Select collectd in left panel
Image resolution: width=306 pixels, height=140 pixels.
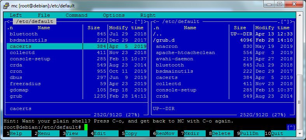point(77,52)
